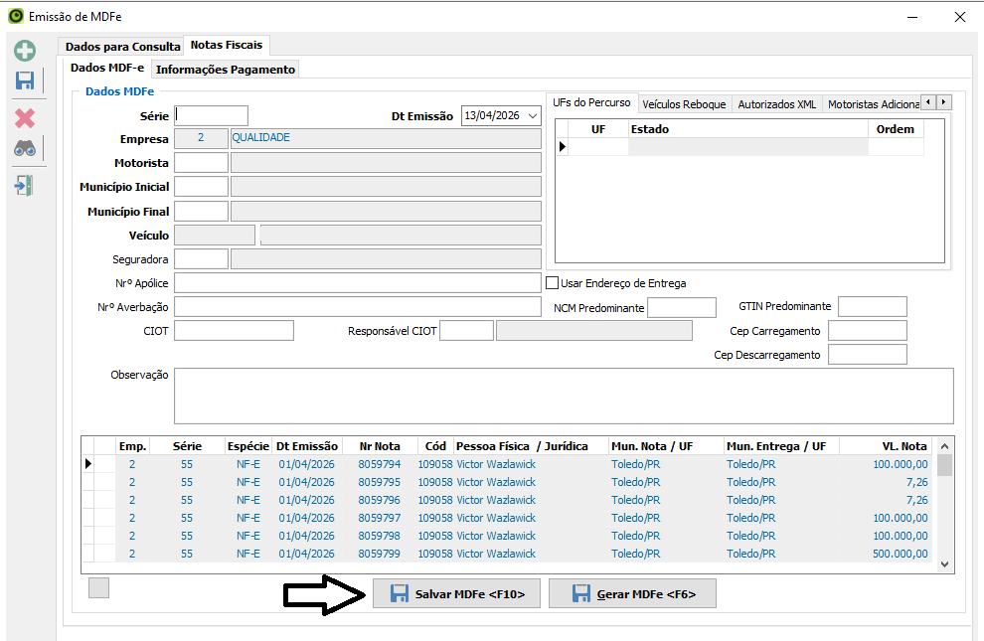Click the red X delete icon

coord(25,118)
